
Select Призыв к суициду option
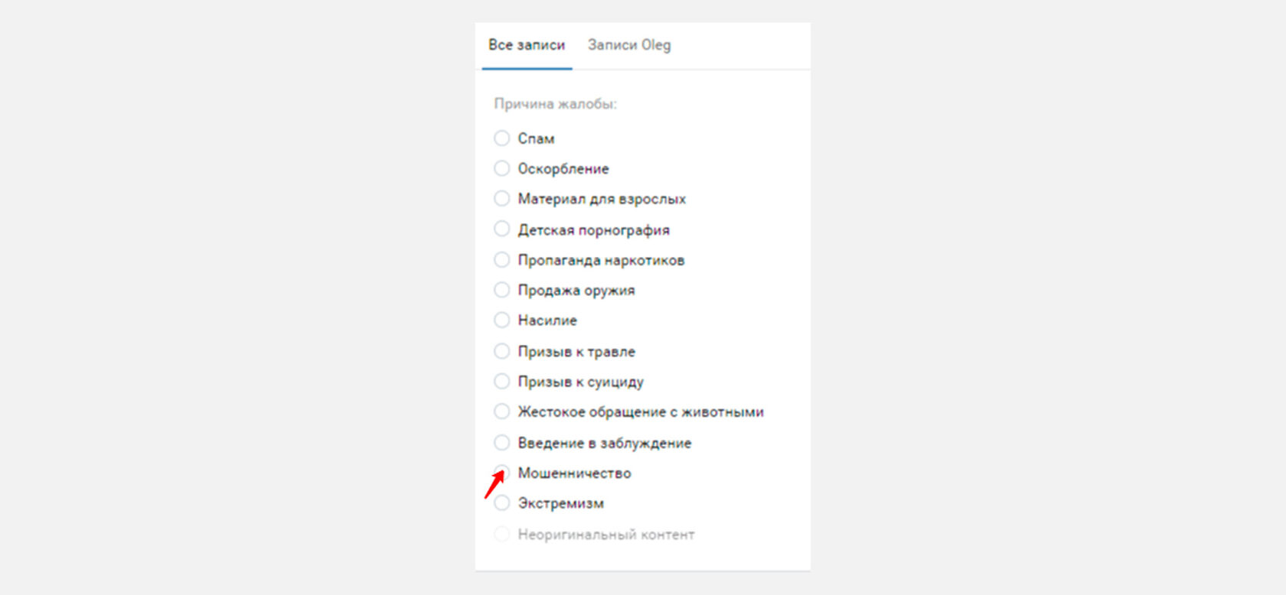point(501,382)
